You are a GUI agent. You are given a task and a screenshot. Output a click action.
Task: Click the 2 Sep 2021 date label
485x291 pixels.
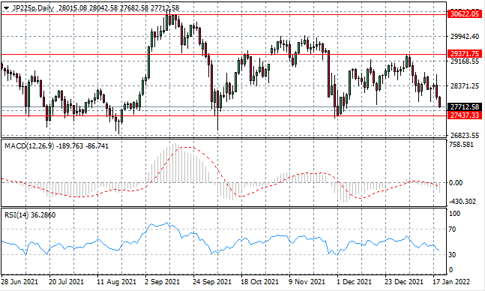pos(162,282)
